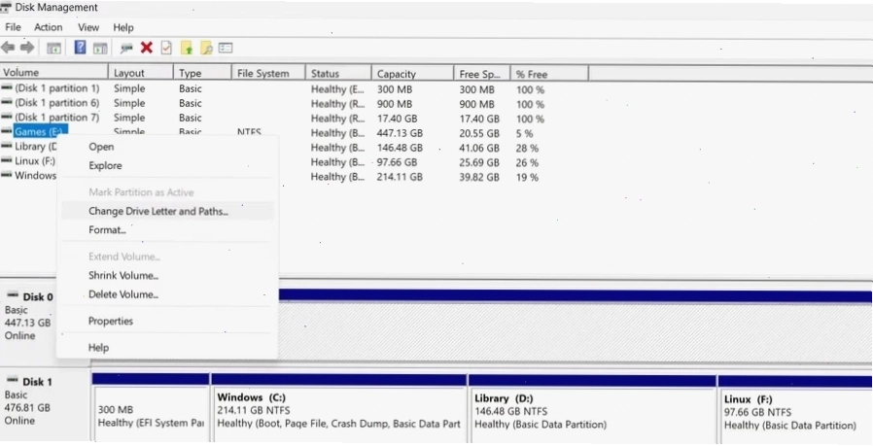Select the highlighted Games (E:) volume name
Screen dimensions: 873x446
[x=40, y=131]
